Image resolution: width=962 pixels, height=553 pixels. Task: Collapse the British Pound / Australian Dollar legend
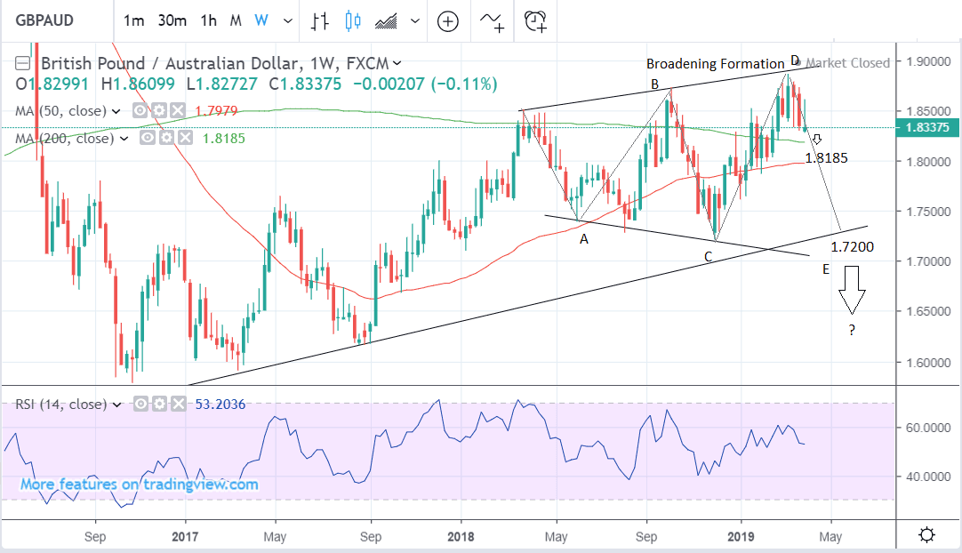(x=23, y=63)
